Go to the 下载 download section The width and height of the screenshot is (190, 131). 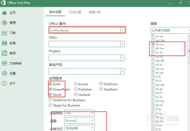pyautogui.click(x=9, y=33)
